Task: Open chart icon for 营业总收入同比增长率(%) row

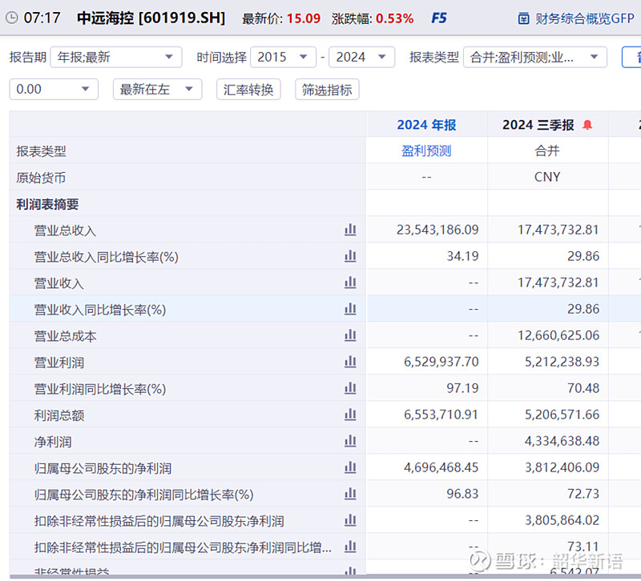Action: pos(350,256)
